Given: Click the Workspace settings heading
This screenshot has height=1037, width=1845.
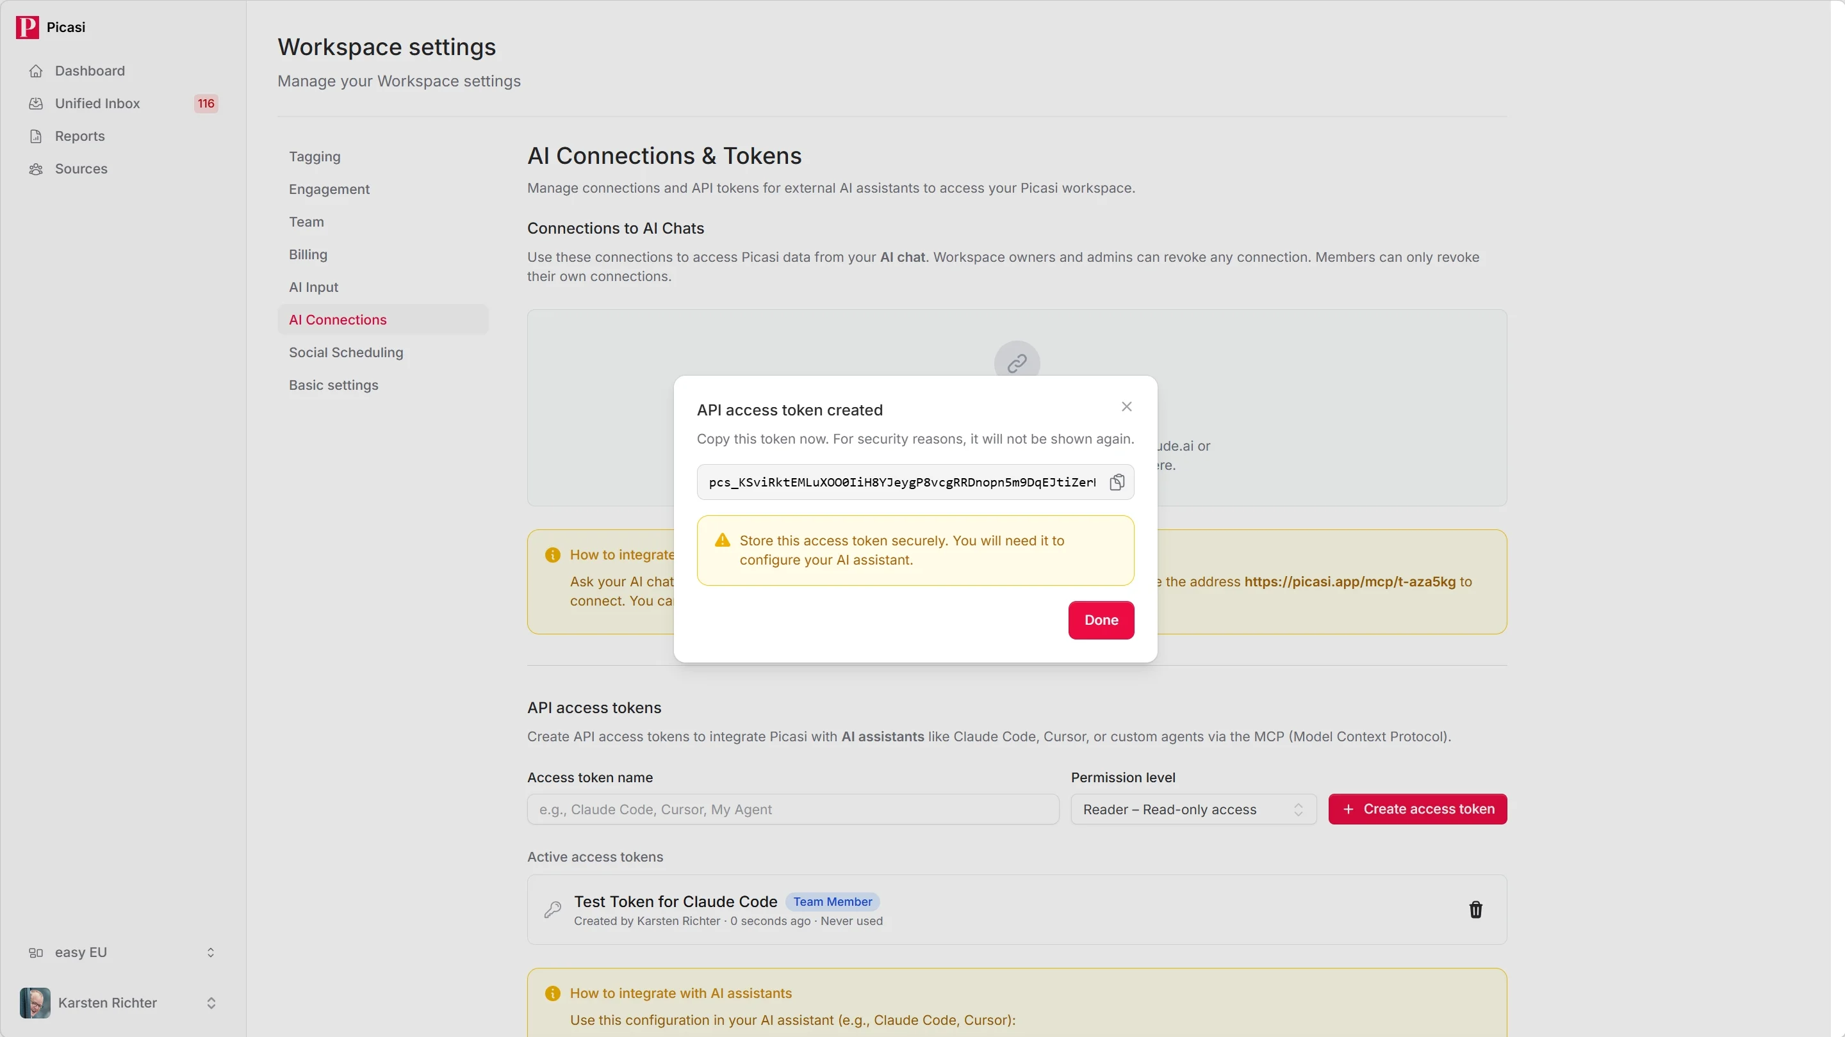Looking at the screenshot, I should tap(387, 47).
